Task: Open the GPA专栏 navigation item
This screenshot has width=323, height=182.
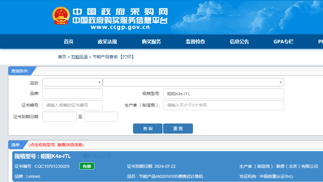Action: (283, 42)
